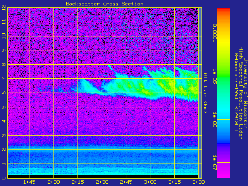Viewport: 248px width, 186px height.
Task: Click the 'Backscatter Cross Section' title
Action: 105,4
